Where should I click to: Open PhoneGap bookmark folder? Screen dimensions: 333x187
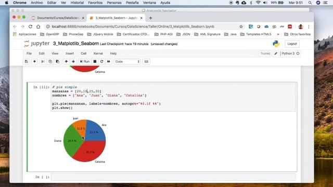coord(73,34)
